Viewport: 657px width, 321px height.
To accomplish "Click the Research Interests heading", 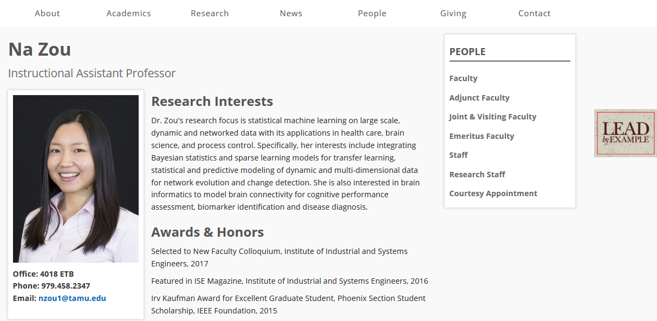I will pos(212,102).
